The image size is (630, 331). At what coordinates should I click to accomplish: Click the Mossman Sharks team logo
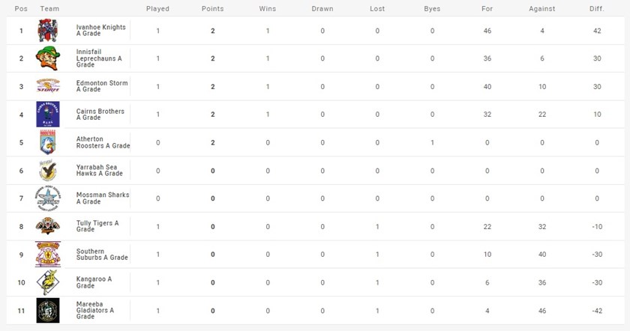click(x=47, y=198)
